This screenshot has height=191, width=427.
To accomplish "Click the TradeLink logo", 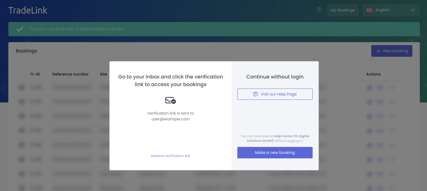I will point(28,10).
